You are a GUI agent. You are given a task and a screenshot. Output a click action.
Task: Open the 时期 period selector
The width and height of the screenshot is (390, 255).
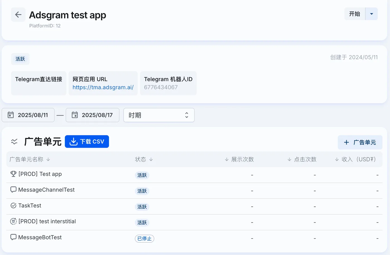pos(159,115)
